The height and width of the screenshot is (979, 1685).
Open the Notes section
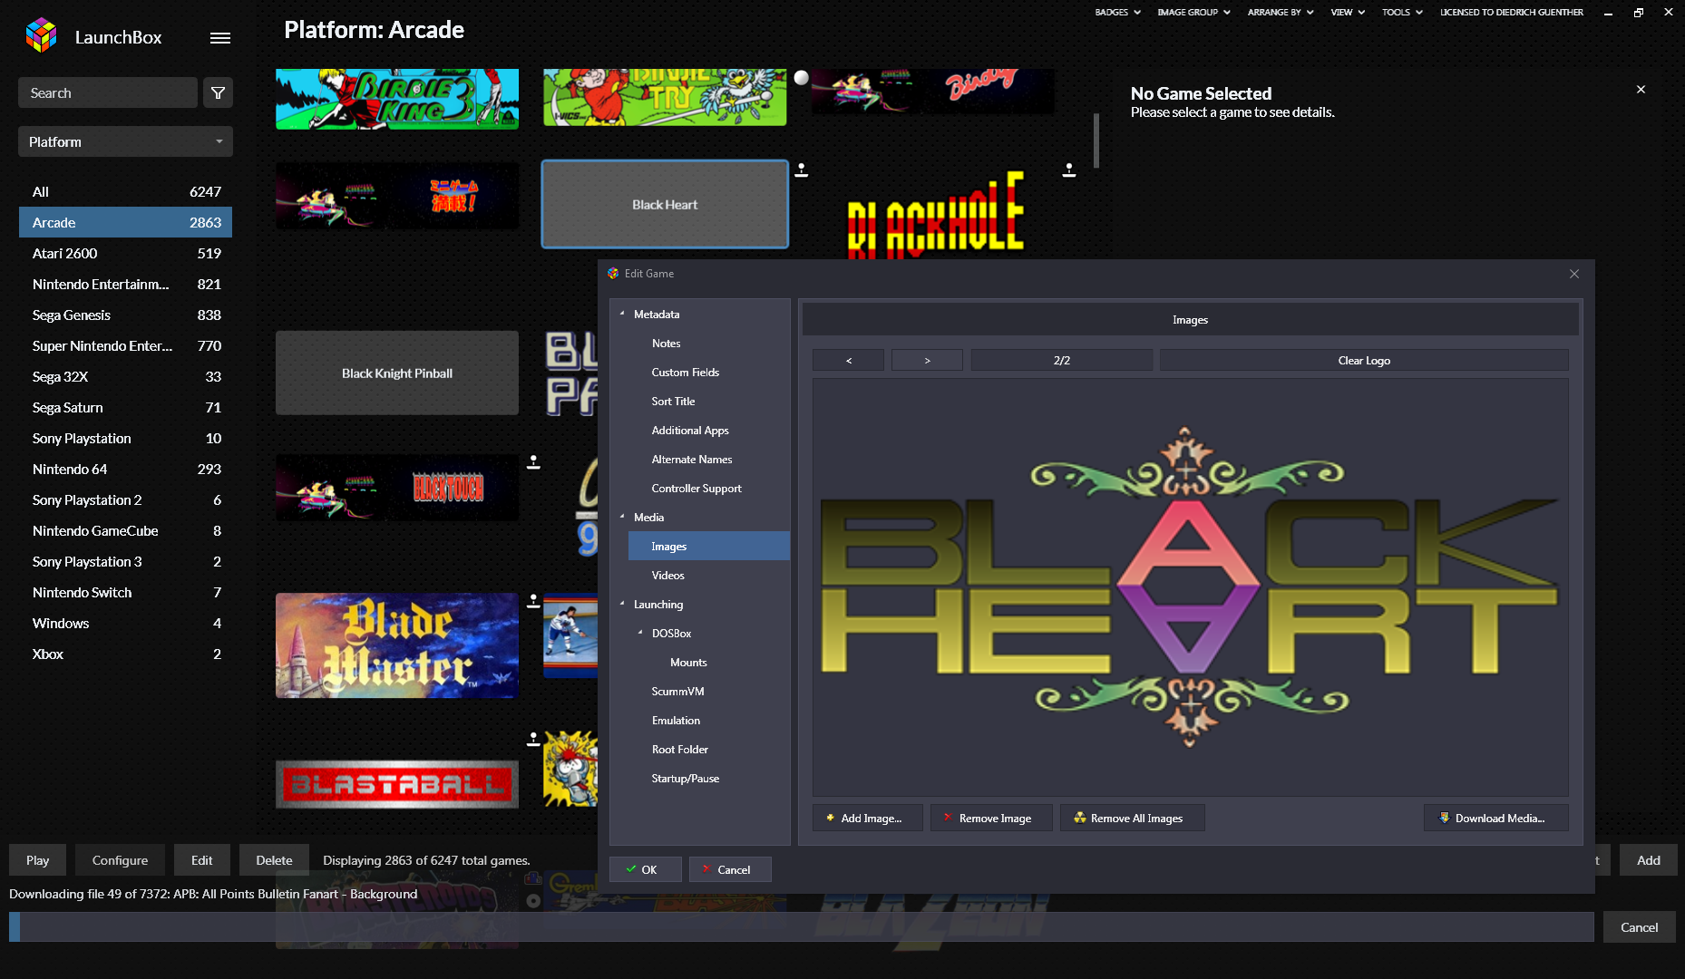[x=666, y=343]
